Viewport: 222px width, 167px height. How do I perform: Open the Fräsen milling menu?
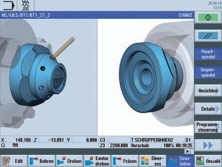pyautogui.click(x=125, y=161)
